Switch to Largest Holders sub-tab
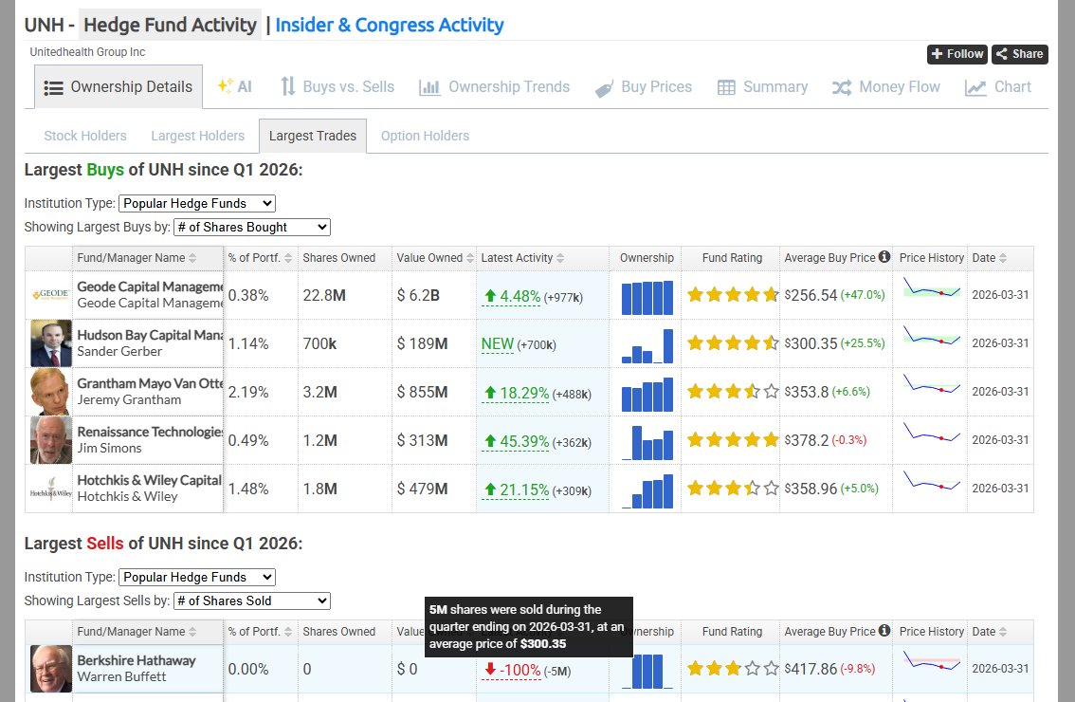1075x702 pixels. pos(197,136)
